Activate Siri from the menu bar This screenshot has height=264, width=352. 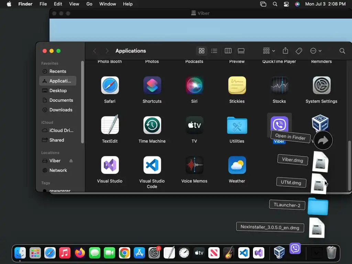coord(297,4)
